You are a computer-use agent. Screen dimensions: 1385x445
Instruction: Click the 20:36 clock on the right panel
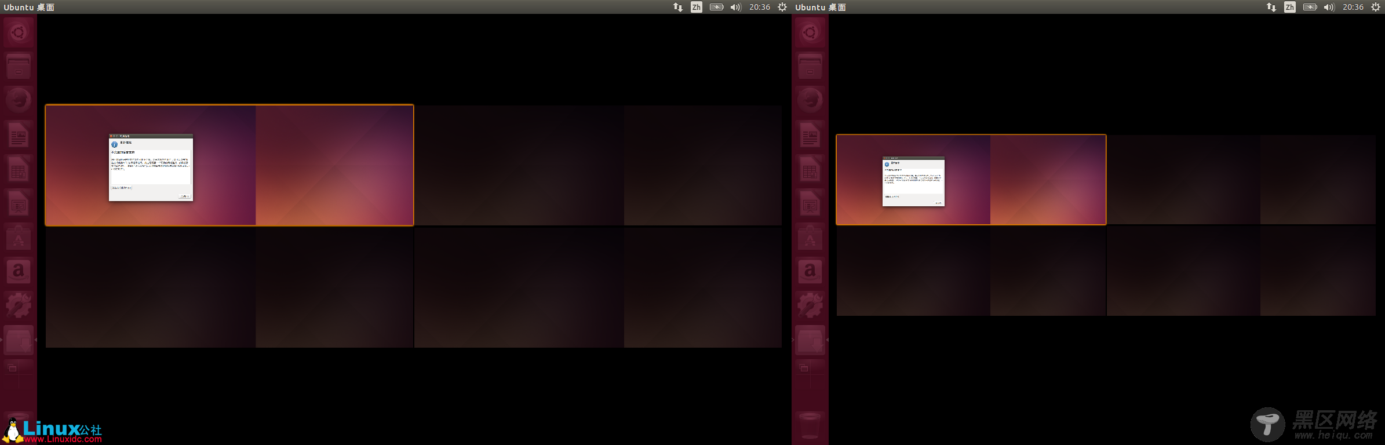coord(1353,7)
